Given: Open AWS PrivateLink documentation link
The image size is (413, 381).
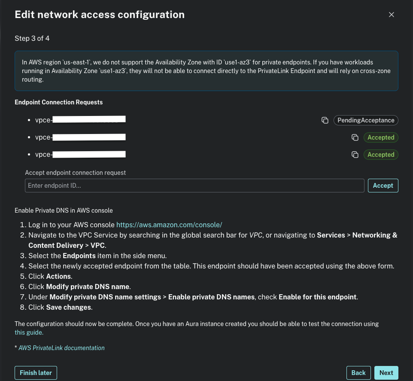Looking at the screenshot, I should 61,348.
